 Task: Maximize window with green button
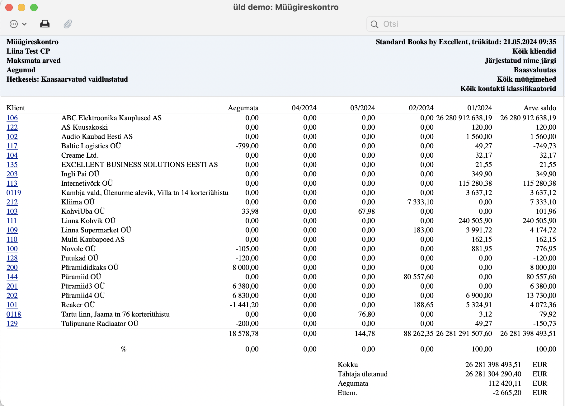[x=34, y=7]
